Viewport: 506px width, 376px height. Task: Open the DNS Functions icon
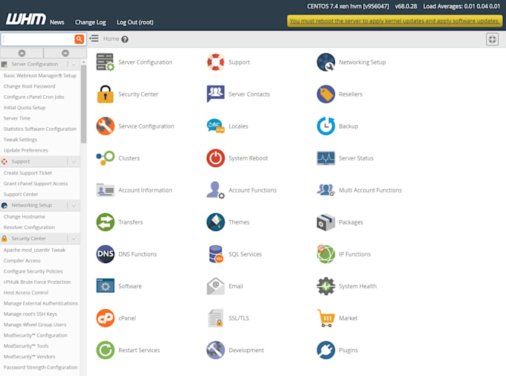[x=105, y=254]
